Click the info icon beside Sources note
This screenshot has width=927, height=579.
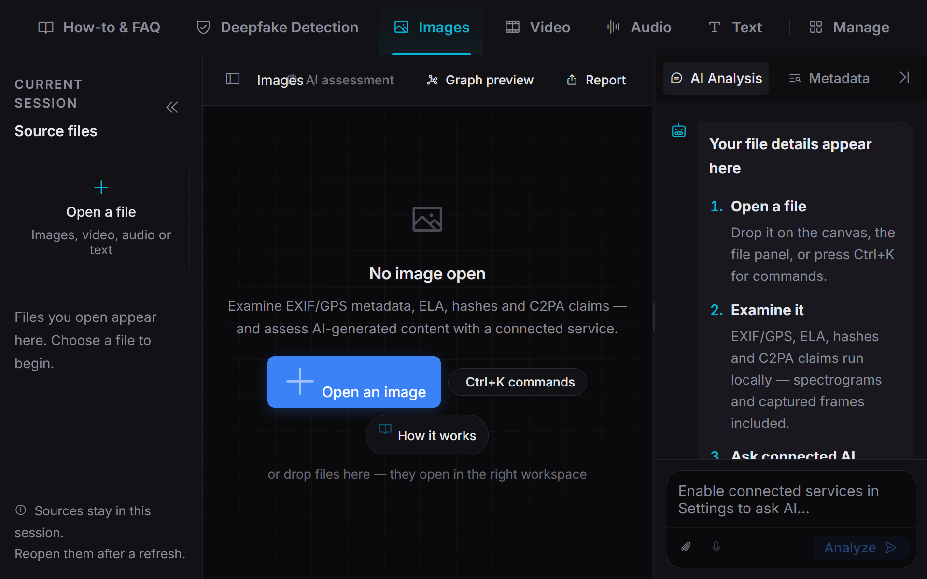21,510
